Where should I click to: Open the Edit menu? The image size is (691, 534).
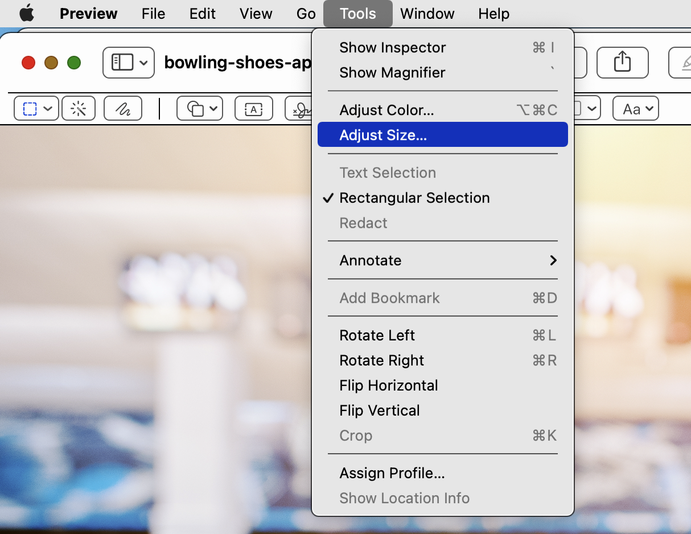pyautogui.click(x=203, y=13)
